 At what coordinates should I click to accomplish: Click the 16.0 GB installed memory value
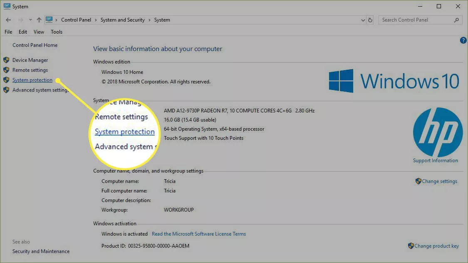(190, 120)
